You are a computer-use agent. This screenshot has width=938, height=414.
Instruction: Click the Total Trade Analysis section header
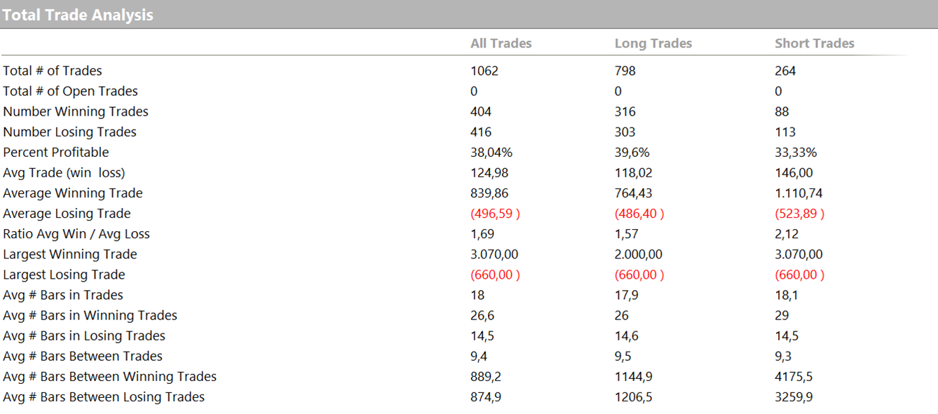[78, 15]
